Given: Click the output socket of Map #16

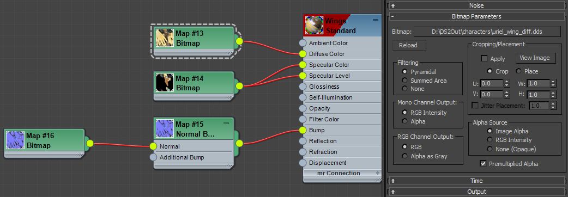Looking at the screenshot, I should pyautogui.click(x=90, y=144).
